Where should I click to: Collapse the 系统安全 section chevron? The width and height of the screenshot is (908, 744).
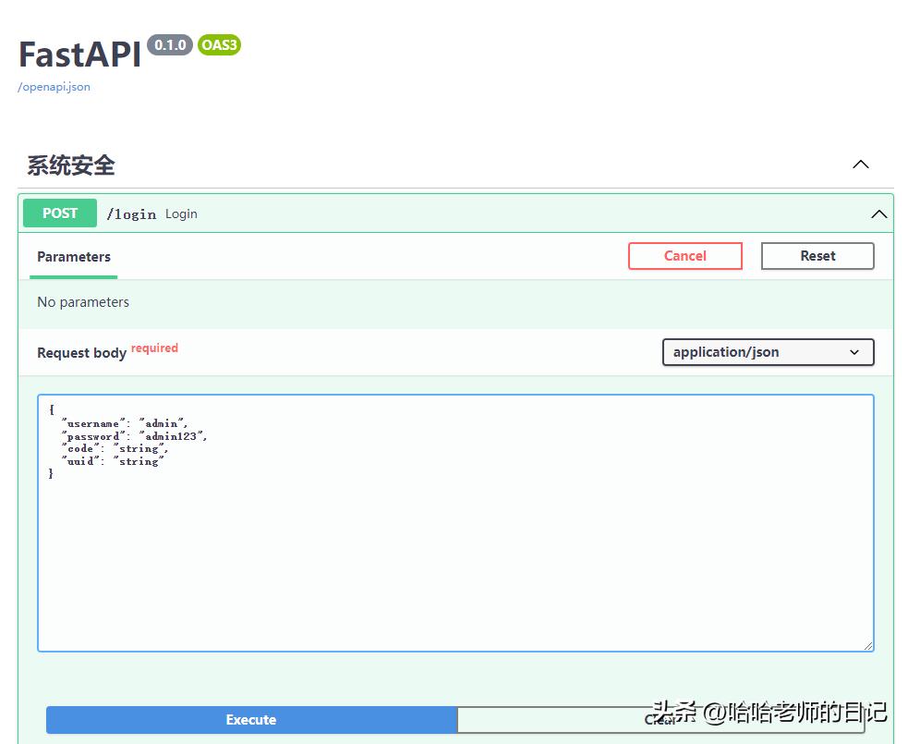[x=860, y=165]
